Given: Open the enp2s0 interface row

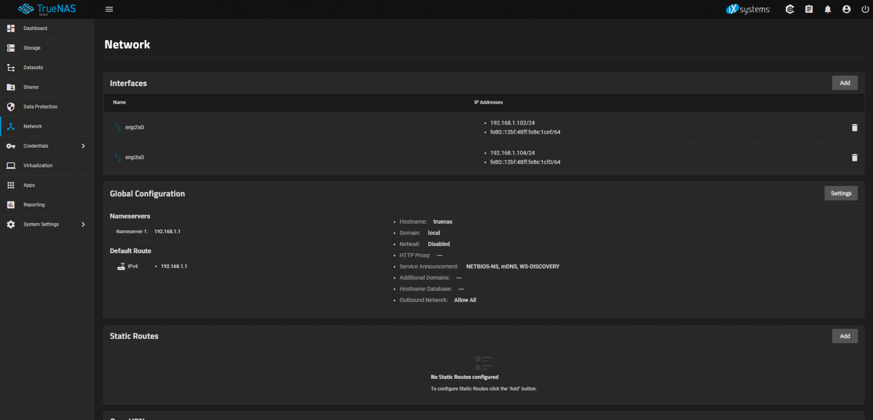Looking at the screenshot, I should tap(484, 128).
